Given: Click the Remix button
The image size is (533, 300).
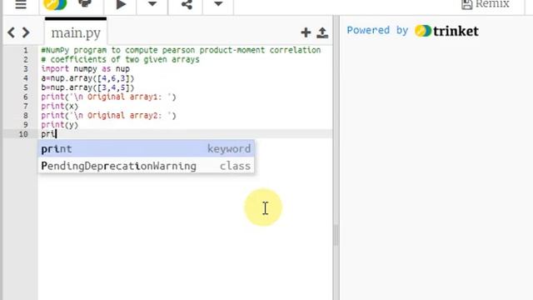Looking at the screenshot, I should [x=486, y=4].
